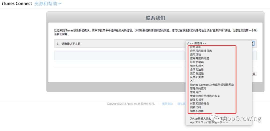Choose 应用分析 from the dropdown list
This screenshot has width=270, height=131.
(219, 47)
